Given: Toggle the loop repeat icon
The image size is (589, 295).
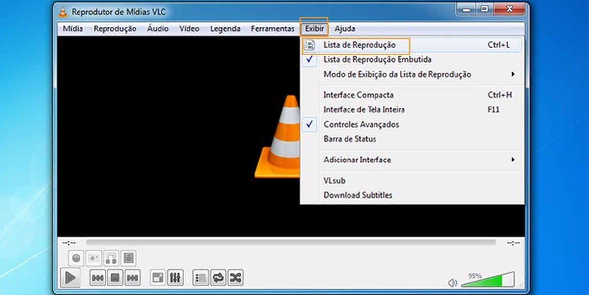Looking at the screenshot, I should [218, 278].
